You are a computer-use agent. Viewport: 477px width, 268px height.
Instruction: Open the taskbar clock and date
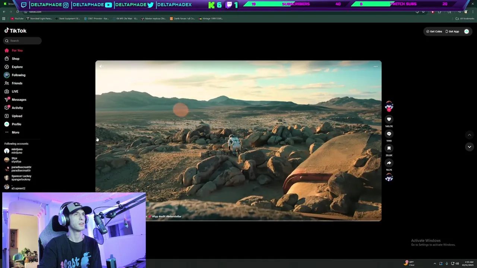click(468, 264)
